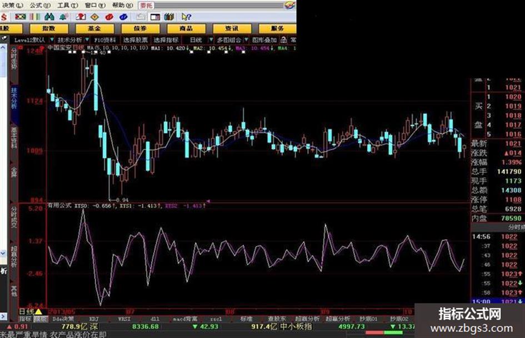Expand the 多图组合 dropdown arrow
Viewport: 525px width, 338px height.
coord(246,40)
